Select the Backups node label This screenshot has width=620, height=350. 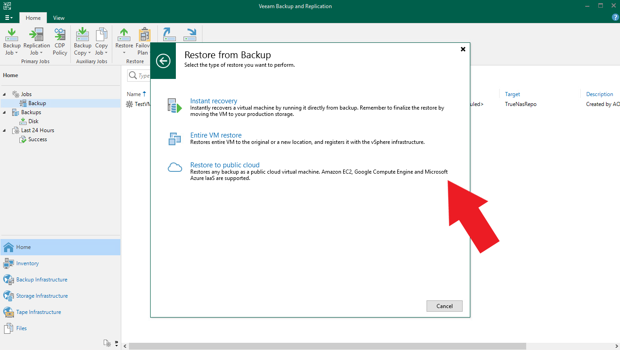tap(31, 112)
